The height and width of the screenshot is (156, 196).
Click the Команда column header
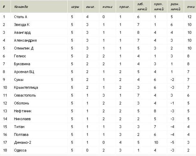[x=21, y=6]
